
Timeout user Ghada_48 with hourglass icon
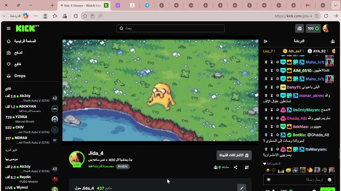[x=272, y=118]
